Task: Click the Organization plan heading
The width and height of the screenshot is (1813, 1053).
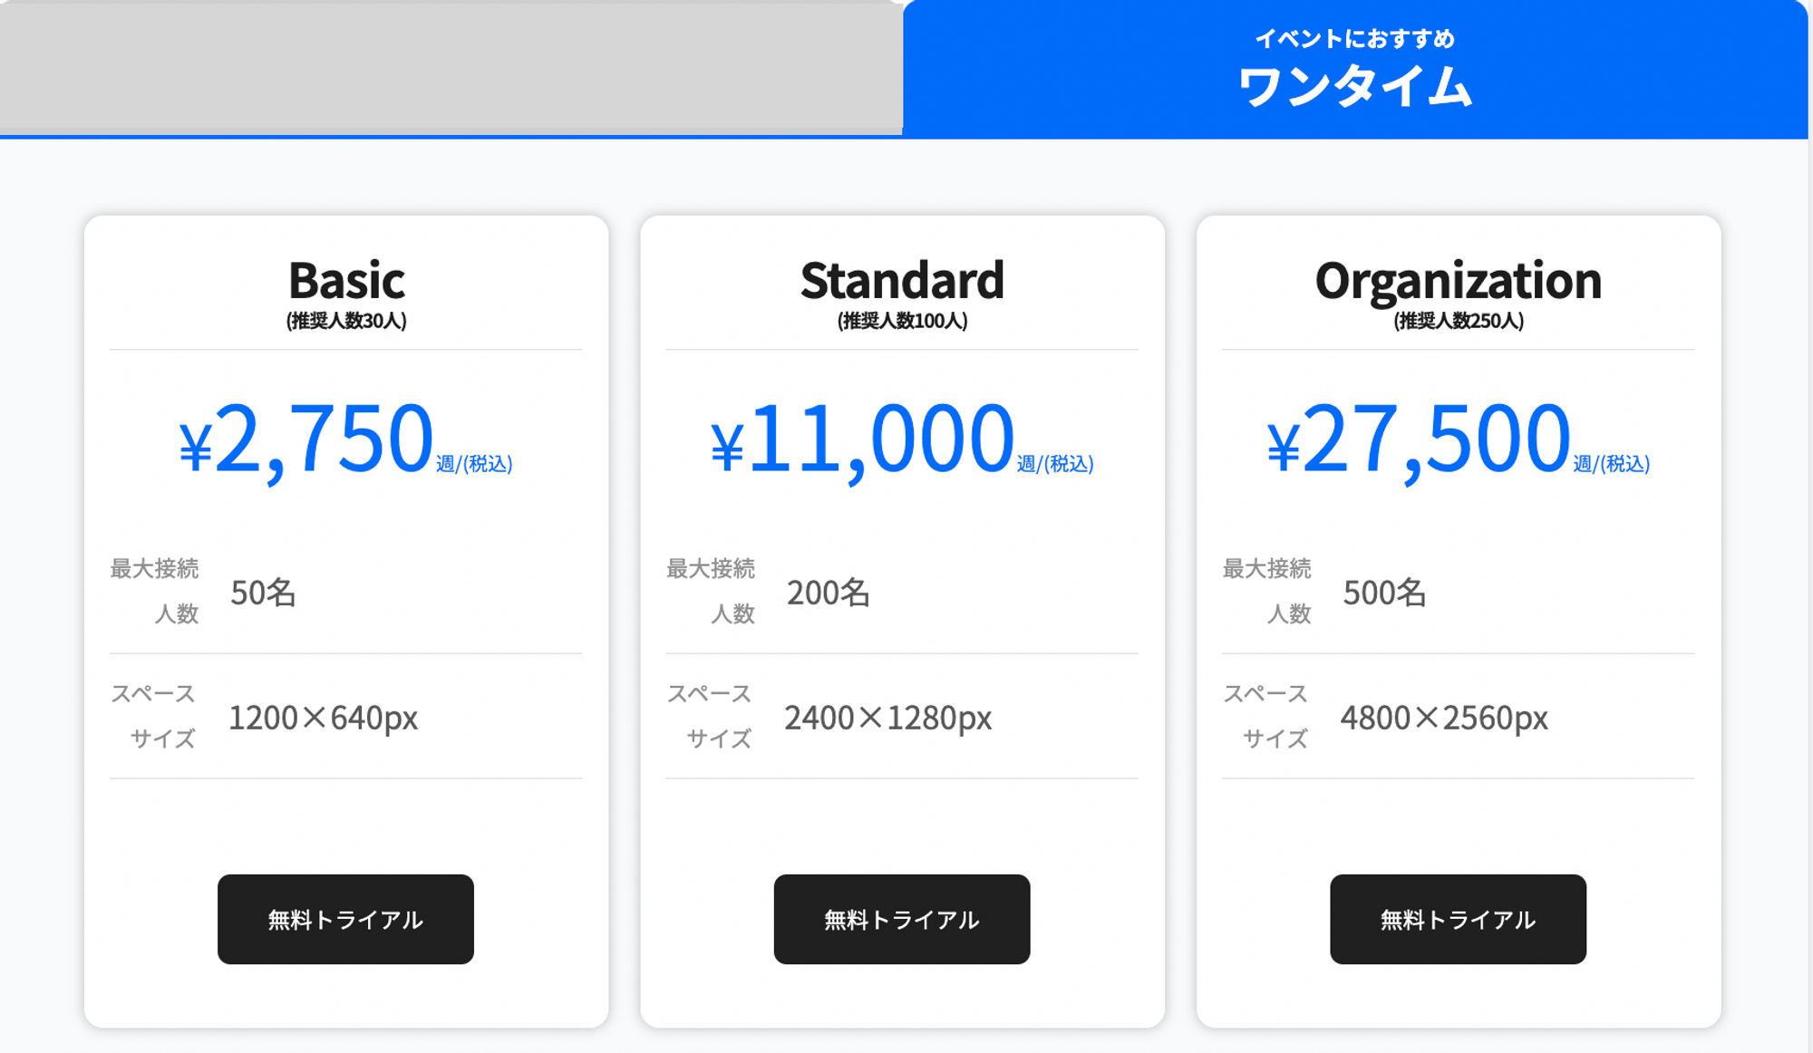Action: (x=1459, y=282)
